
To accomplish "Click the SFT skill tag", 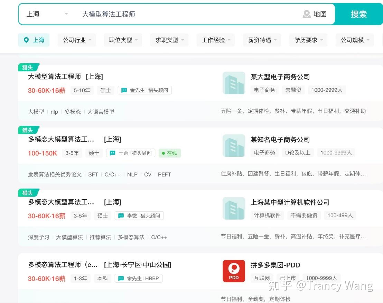I will tap(93, 174).
